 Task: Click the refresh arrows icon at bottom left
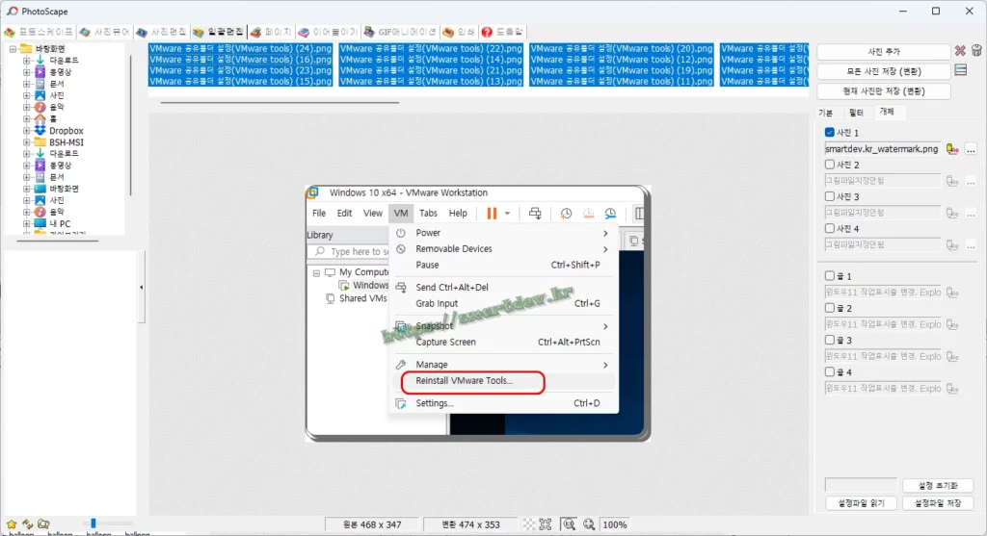click(x=27, y=523)
